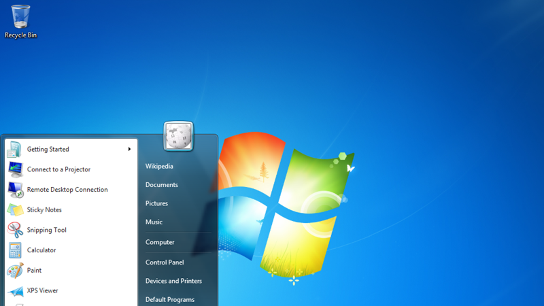Screen dimensions: 544x306
Task: Open Default Programs link
Action: point(170,300)
